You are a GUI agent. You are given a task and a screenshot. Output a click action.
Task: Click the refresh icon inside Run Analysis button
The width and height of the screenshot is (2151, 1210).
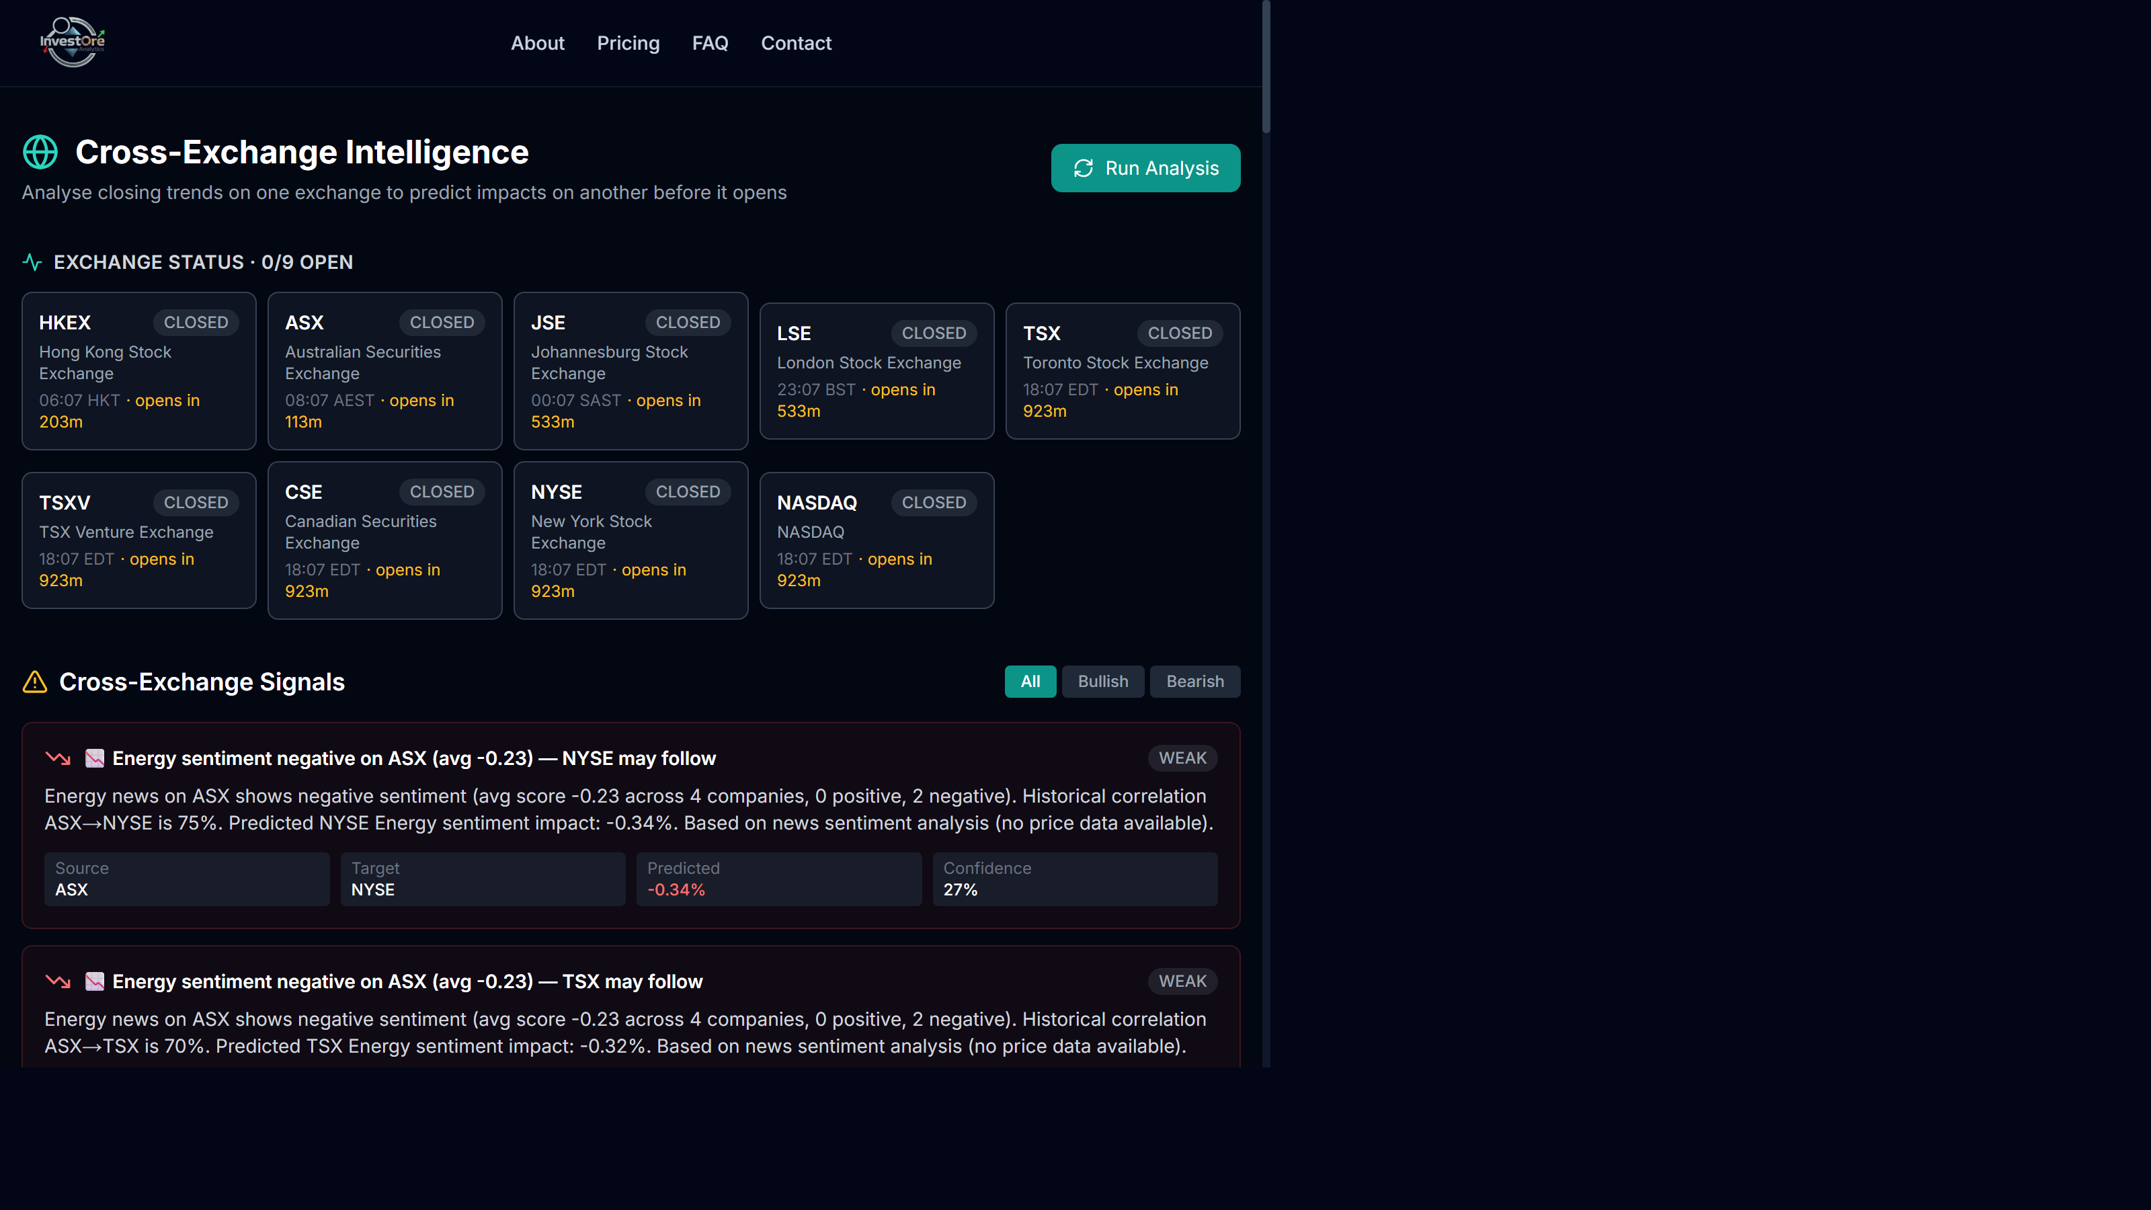click(x=1083, y=168)
